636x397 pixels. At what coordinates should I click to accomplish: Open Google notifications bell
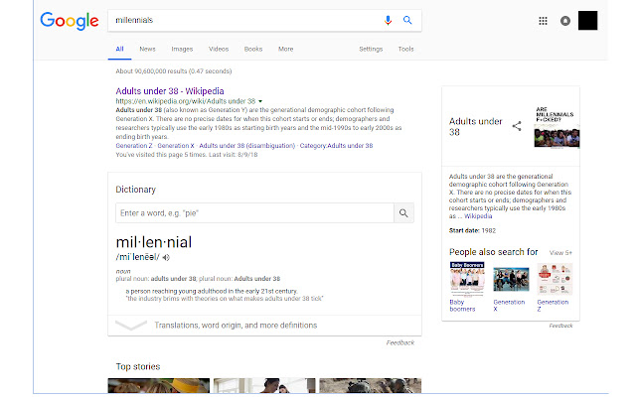[x=565, y=21]
